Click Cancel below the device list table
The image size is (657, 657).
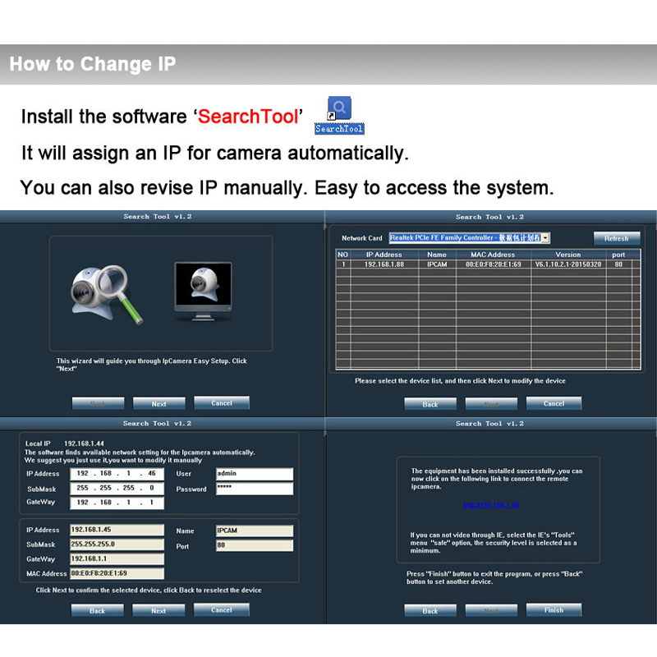[554, 403]
